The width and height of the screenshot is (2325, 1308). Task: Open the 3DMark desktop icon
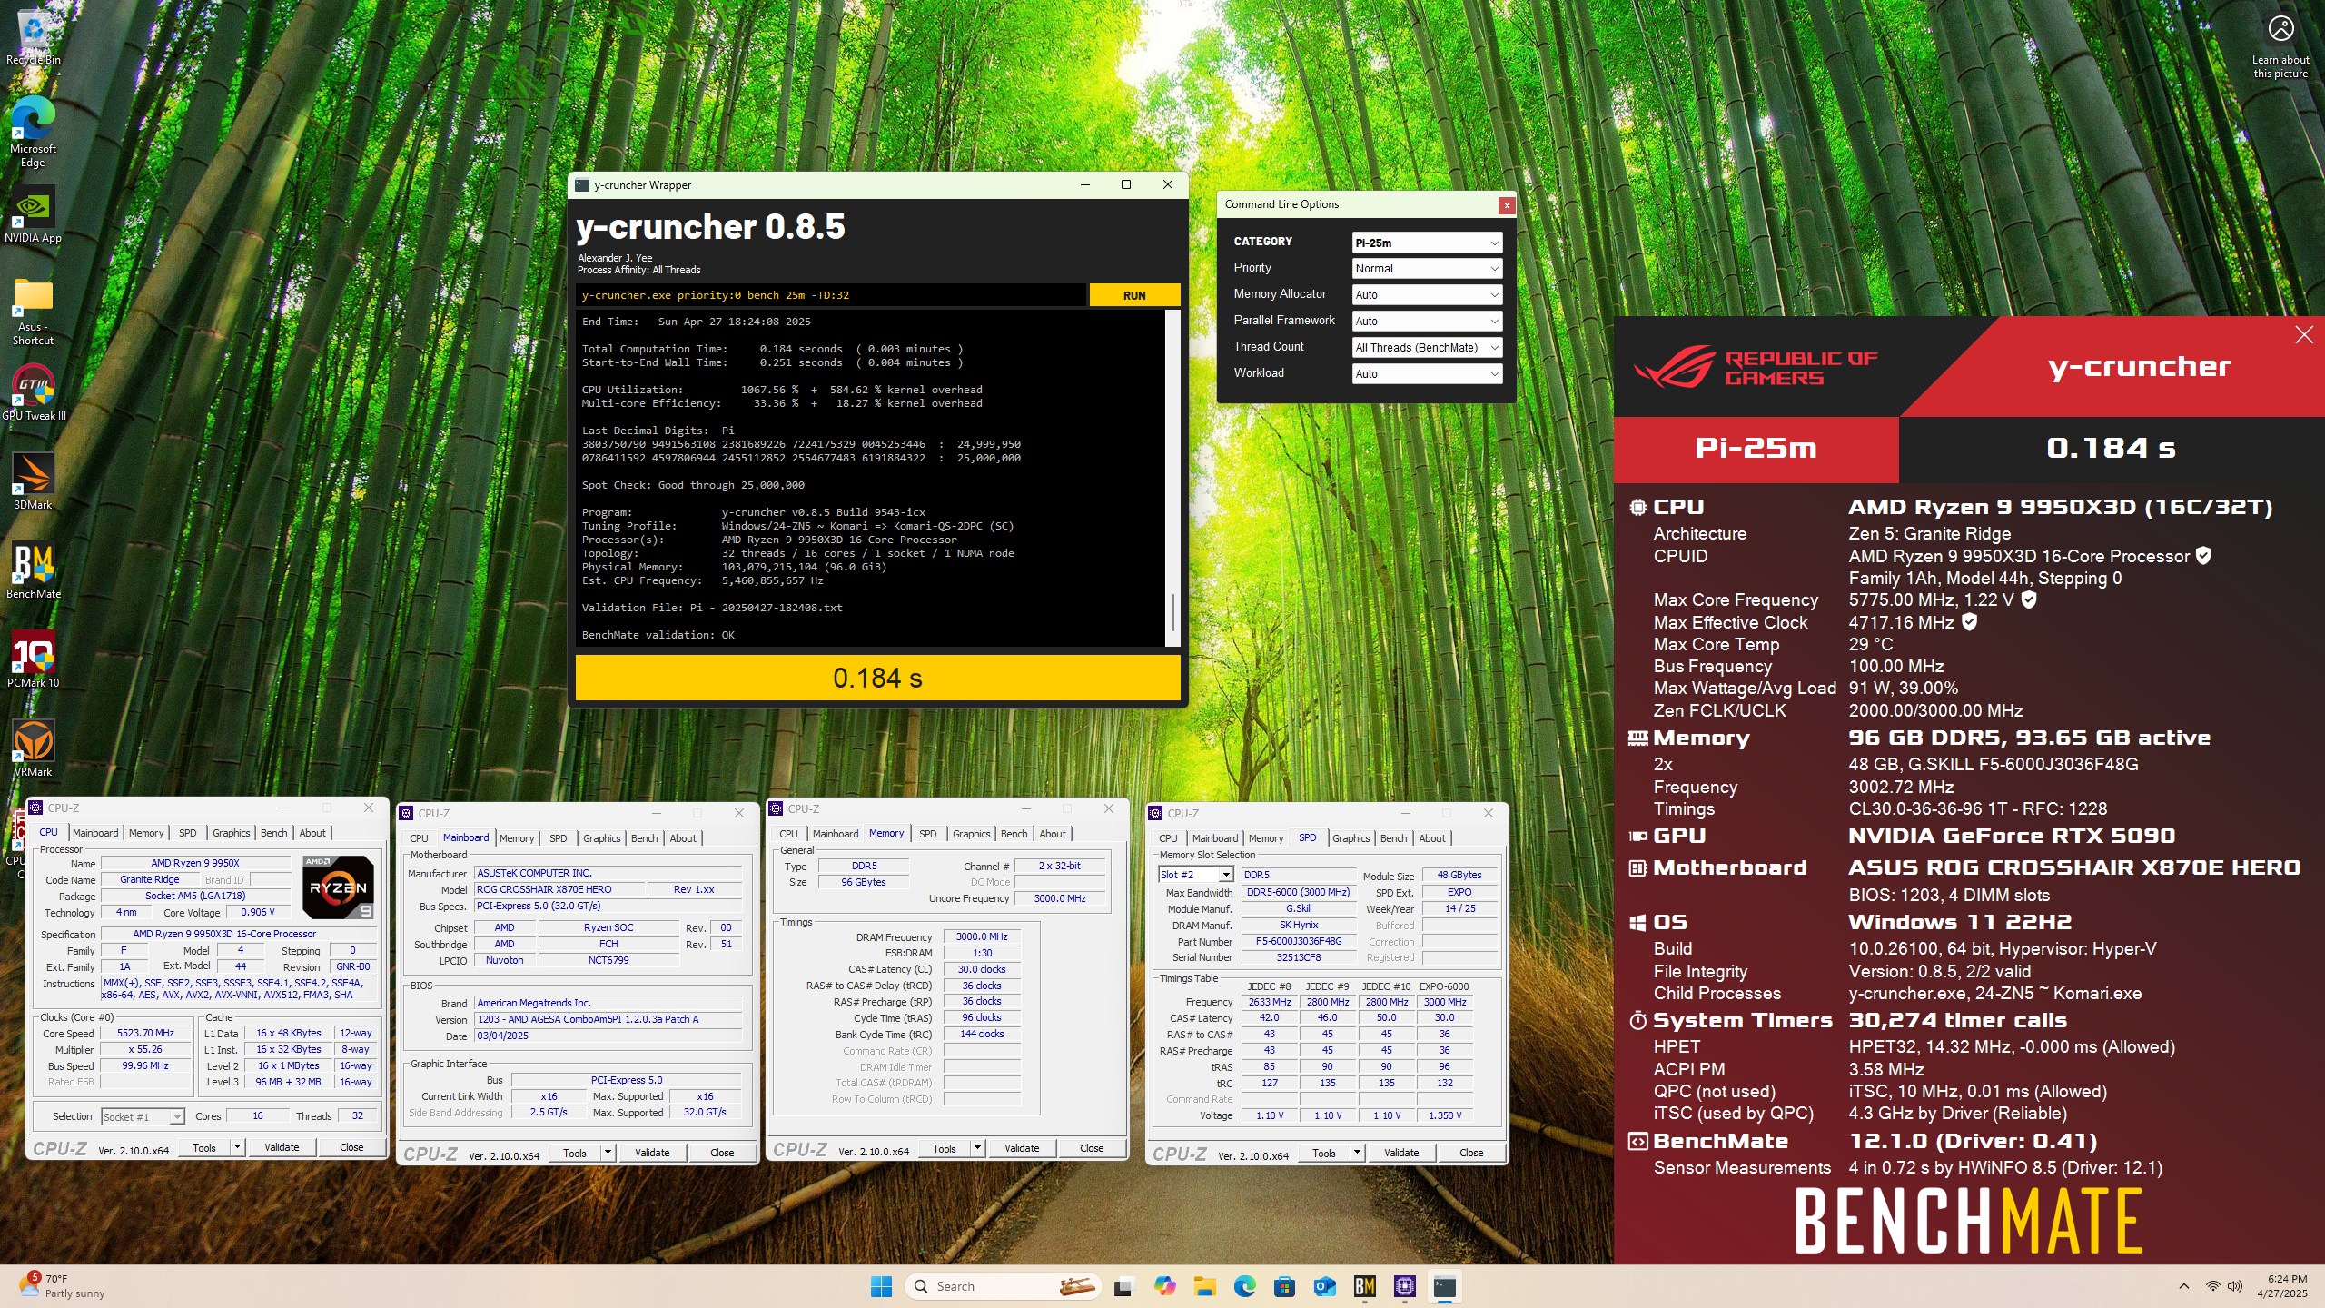(x=33, y=481)
